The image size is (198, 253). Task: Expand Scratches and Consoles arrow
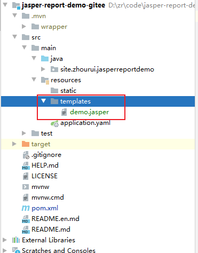5,250
